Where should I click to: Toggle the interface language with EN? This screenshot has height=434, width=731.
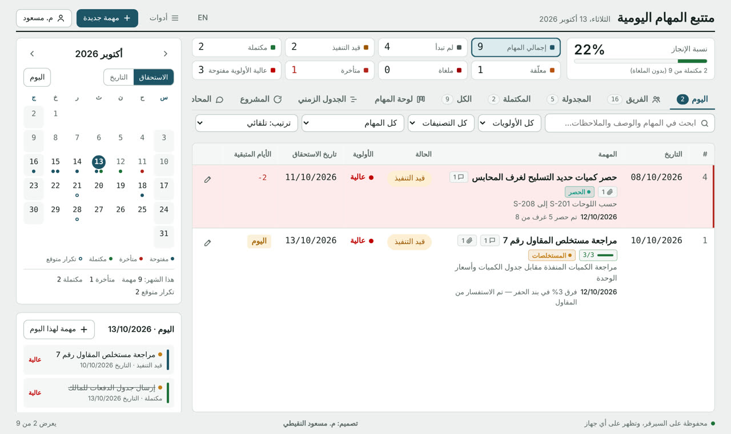[x=203, y=18]
